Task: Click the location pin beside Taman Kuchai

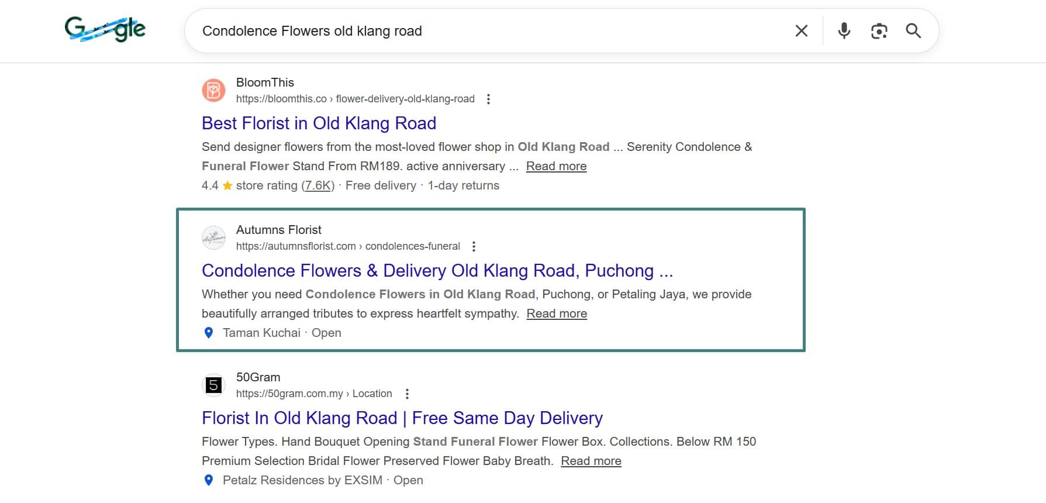Action: click(x=209, y=333)
